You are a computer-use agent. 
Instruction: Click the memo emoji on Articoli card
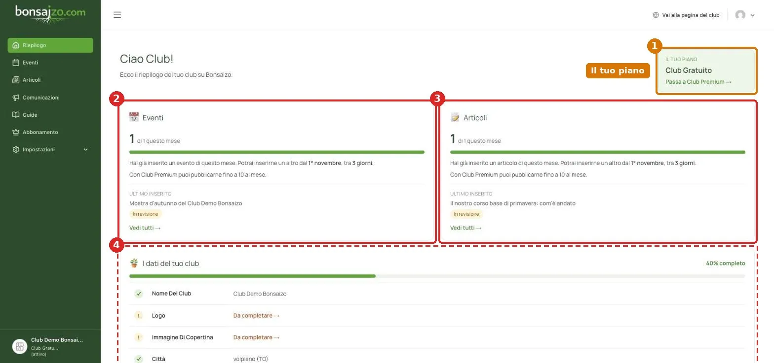455,117
